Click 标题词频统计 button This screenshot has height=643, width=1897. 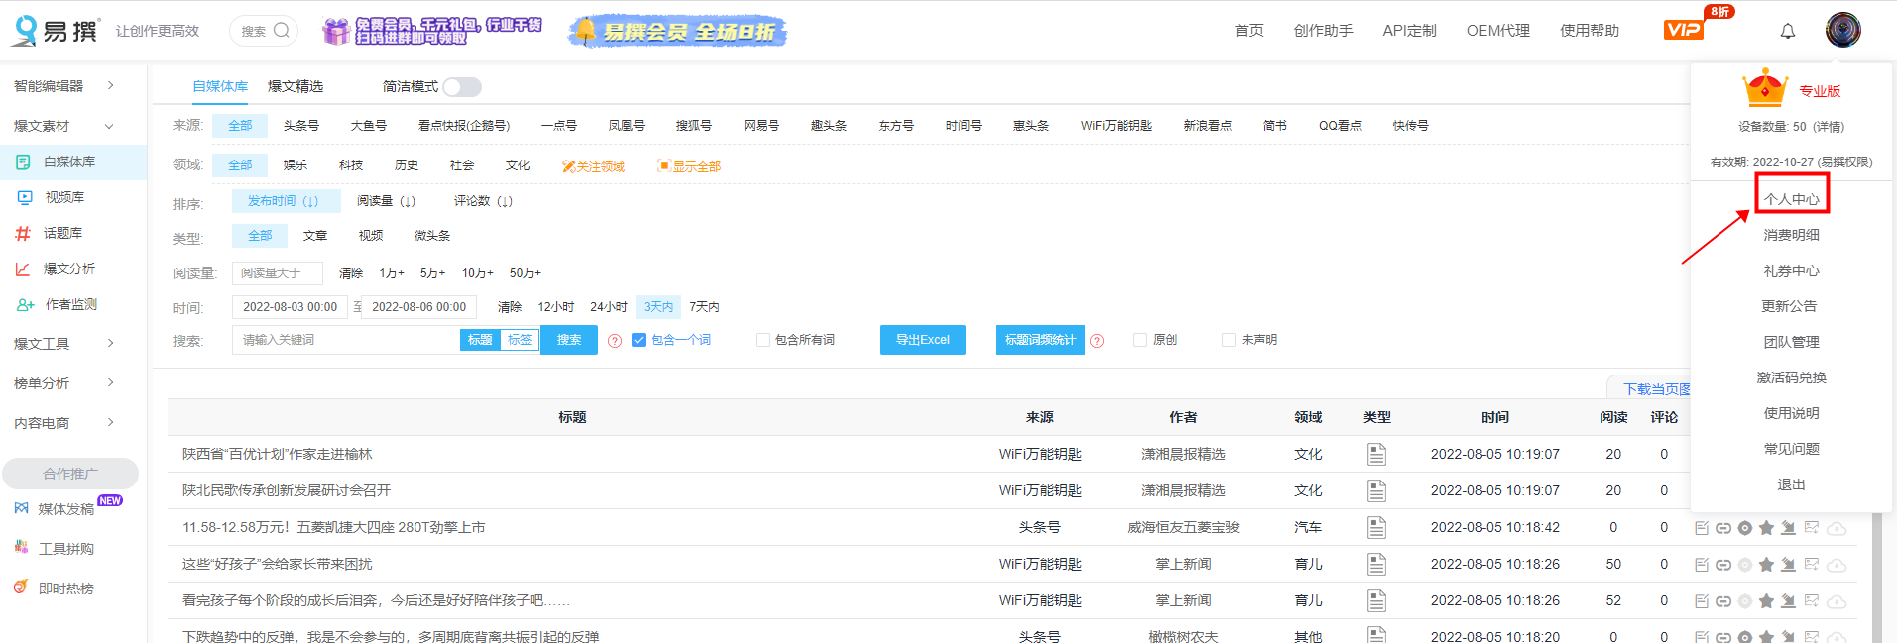[x=1039, y=340]
